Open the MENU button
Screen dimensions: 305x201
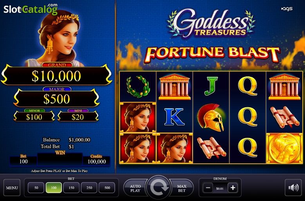point(12,188)
